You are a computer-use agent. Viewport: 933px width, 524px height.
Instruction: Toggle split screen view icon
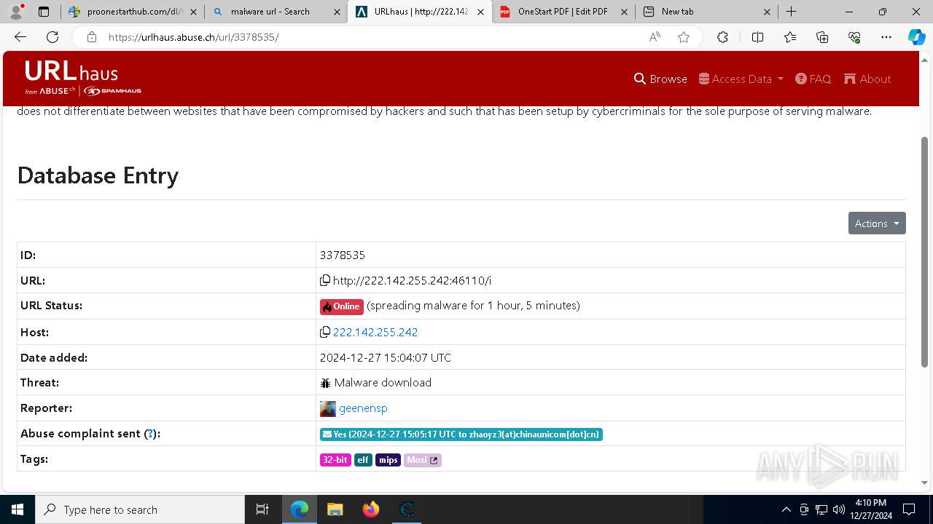[757, 37]
